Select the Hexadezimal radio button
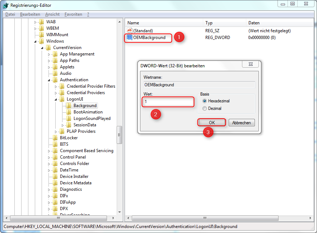The image size is (317, 233). [x=205, y=101]
